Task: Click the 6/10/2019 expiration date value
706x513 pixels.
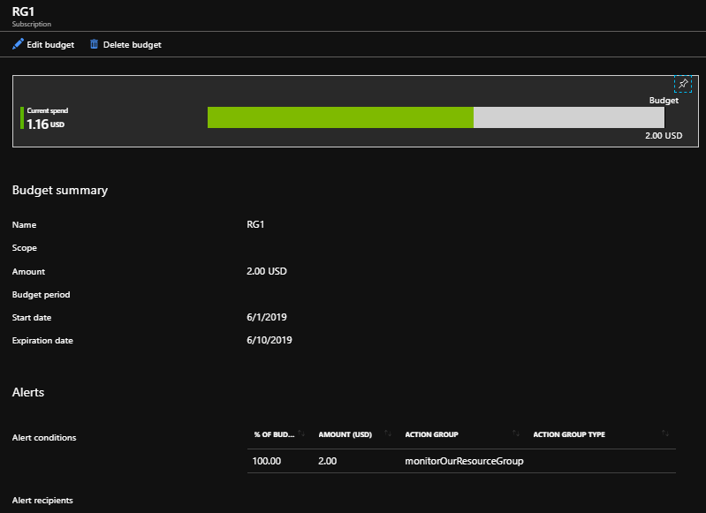Action: coord(269,340)
